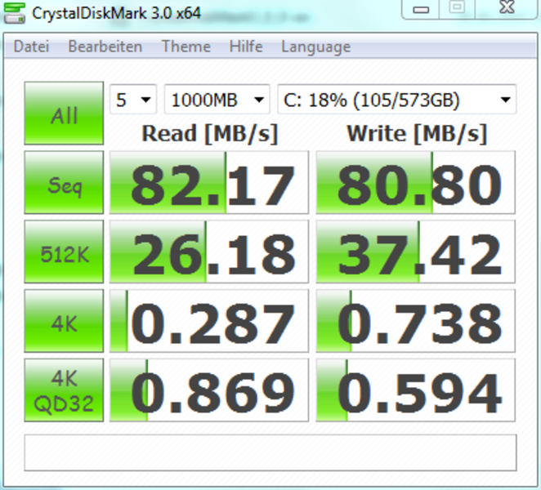Close the CrystalDiskMark window
This screenshot has width=541, height=490.
507,8
